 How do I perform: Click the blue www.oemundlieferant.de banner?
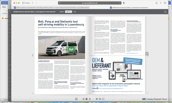[x=132, y=61]
